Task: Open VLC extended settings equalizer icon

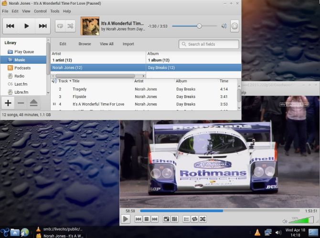Action: pos(174,219)
